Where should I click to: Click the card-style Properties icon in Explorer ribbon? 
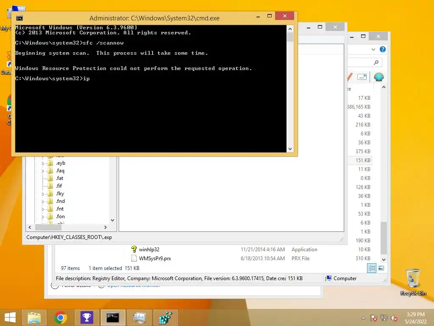click(x=362, y=77)
